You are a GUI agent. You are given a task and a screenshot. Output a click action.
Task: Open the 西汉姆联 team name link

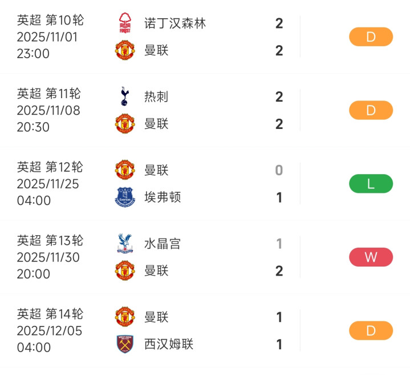169,344
